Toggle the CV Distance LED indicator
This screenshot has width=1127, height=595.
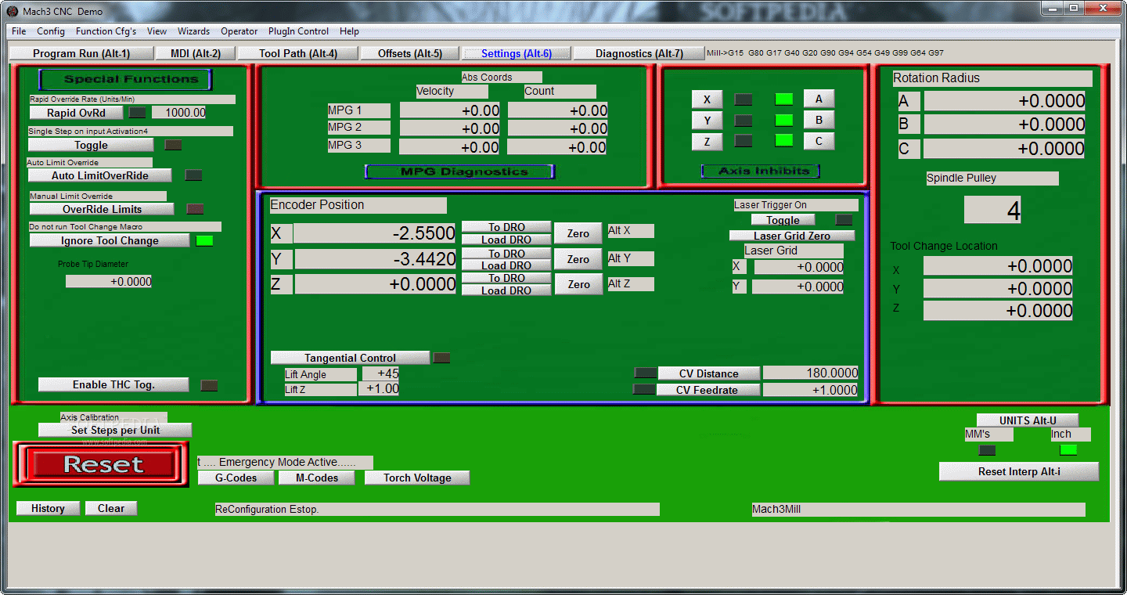click(646, 373)
